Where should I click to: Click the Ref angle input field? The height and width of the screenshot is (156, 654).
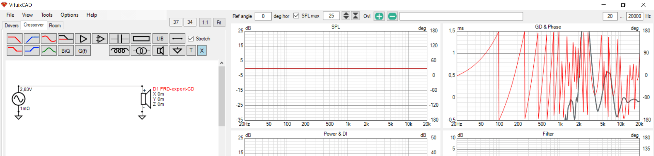point(263,16)
